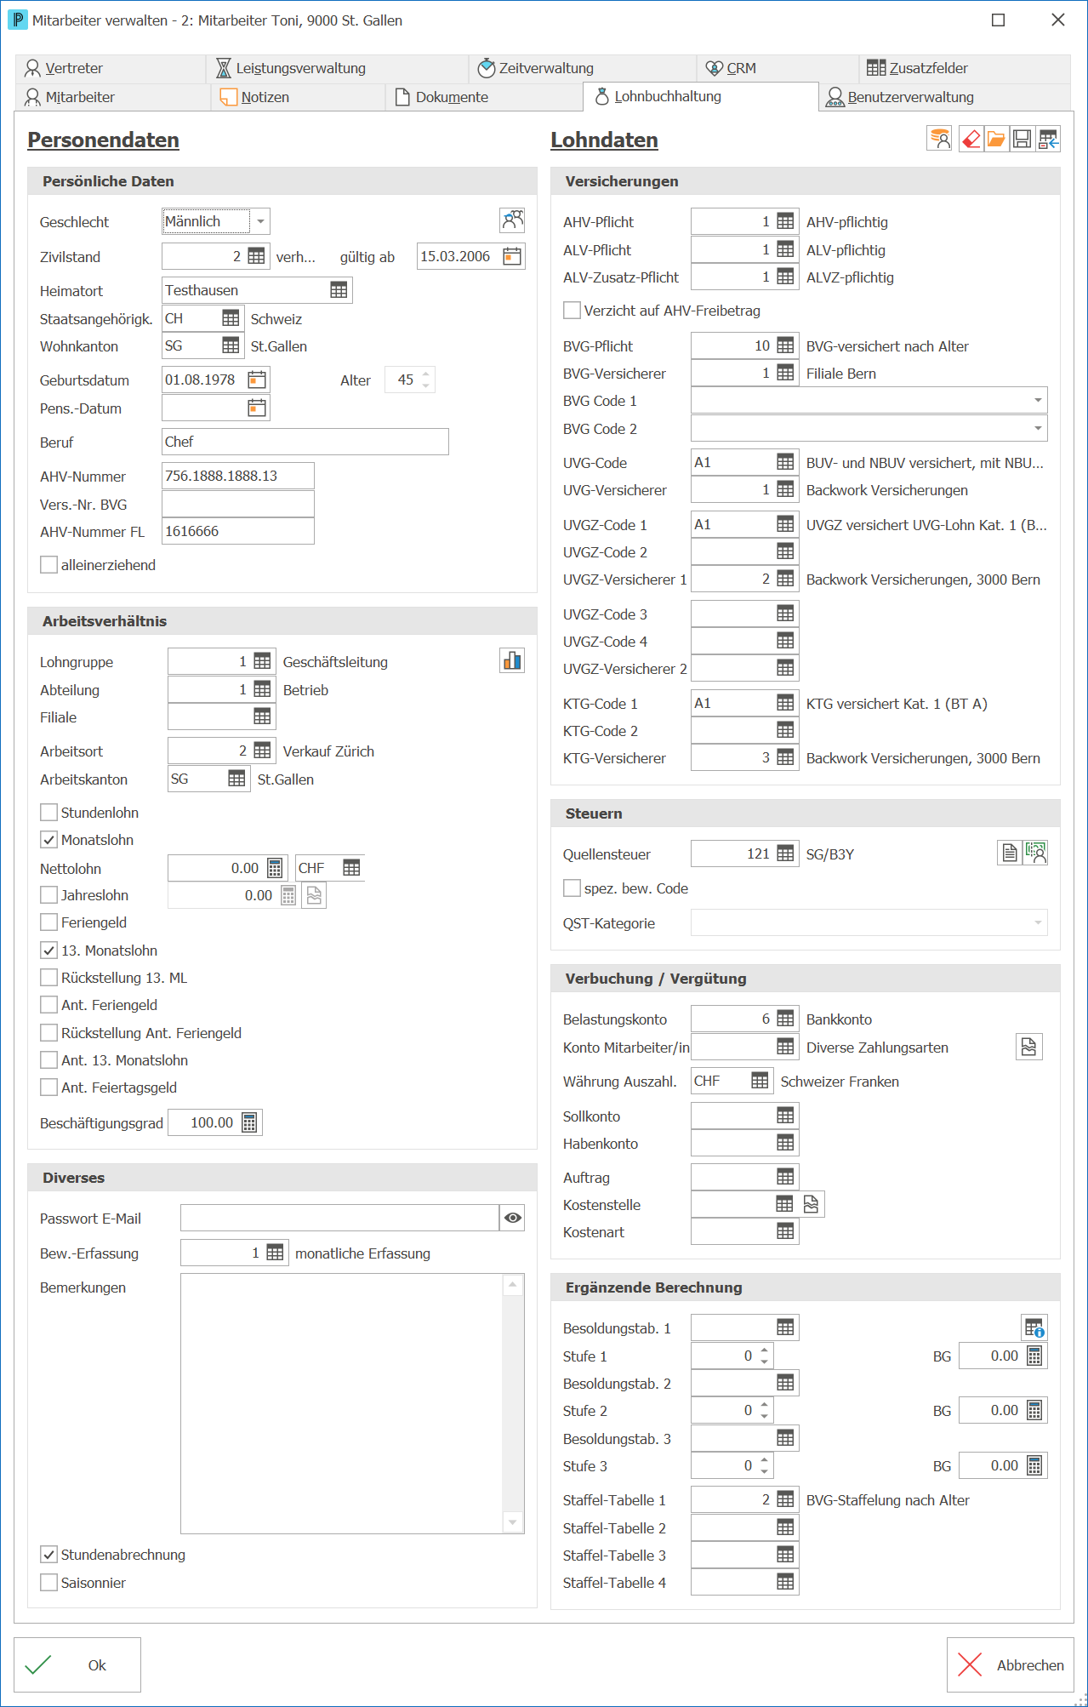This screenshot has height=1707, width=1088.
Task: Enable the Stundenlohn checkbox
Action: (x=49, y=813)
